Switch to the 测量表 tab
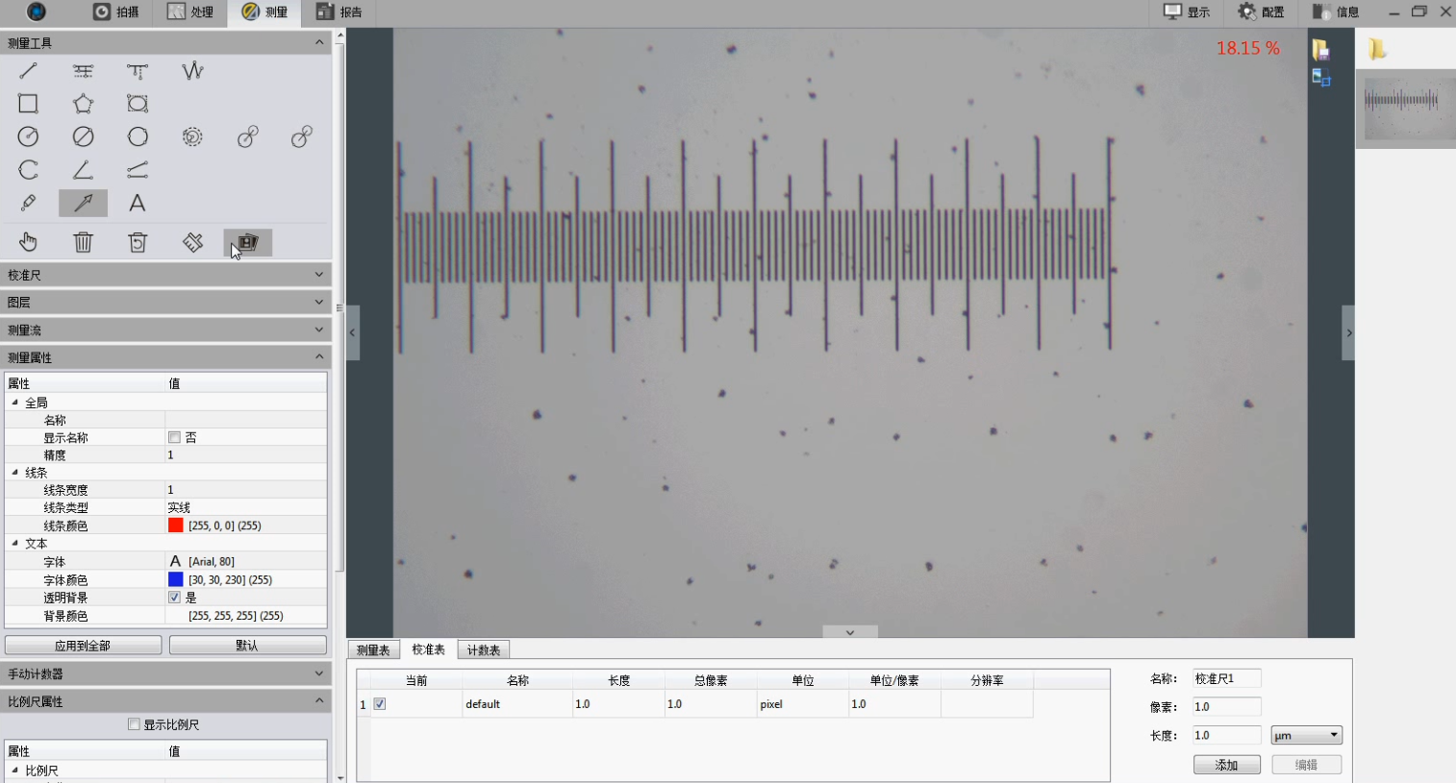 [373, 650]
